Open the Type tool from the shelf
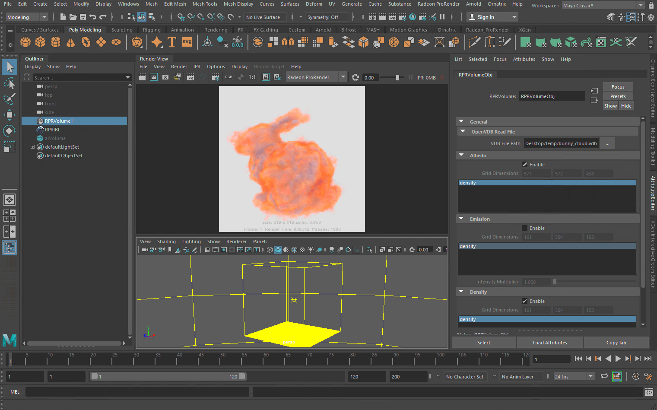657x410 pixels. (x=172, y=42)
